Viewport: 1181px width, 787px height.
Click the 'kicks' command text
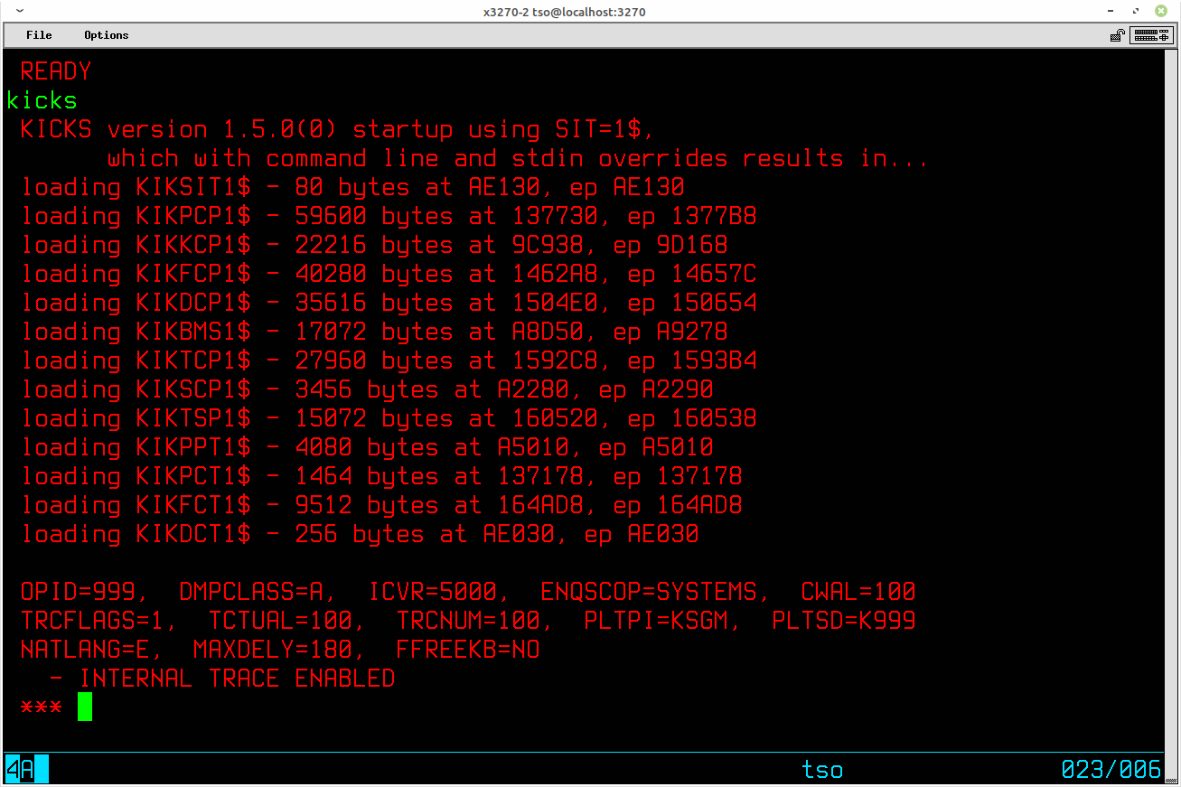[42, 100]
